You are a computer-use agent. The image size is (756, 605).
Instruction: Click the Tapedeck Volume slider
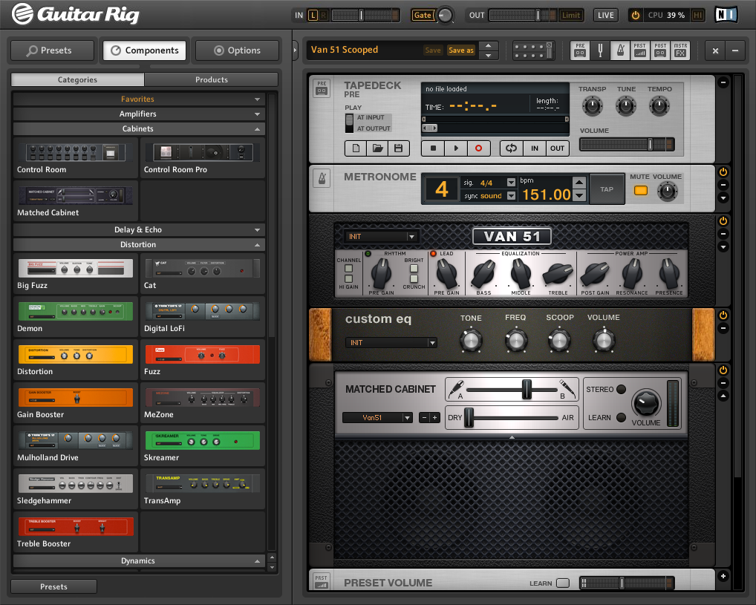click(x=627, y=144)
